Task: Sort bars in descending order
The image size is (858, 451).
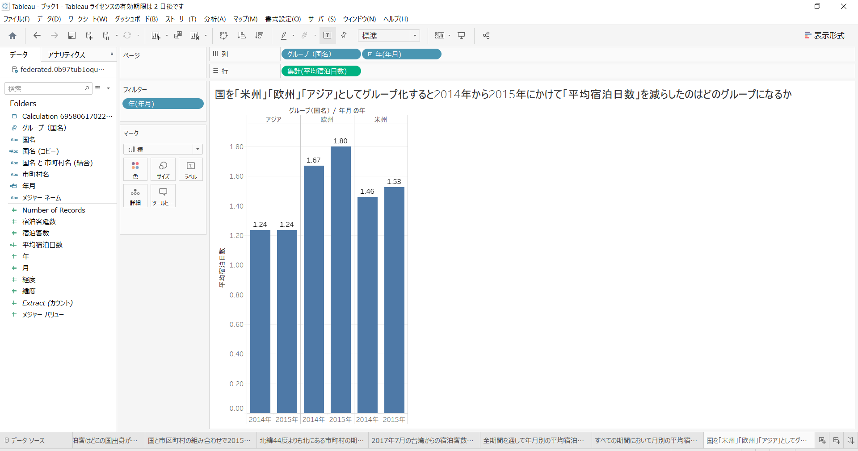Action: tap(259, 36)
